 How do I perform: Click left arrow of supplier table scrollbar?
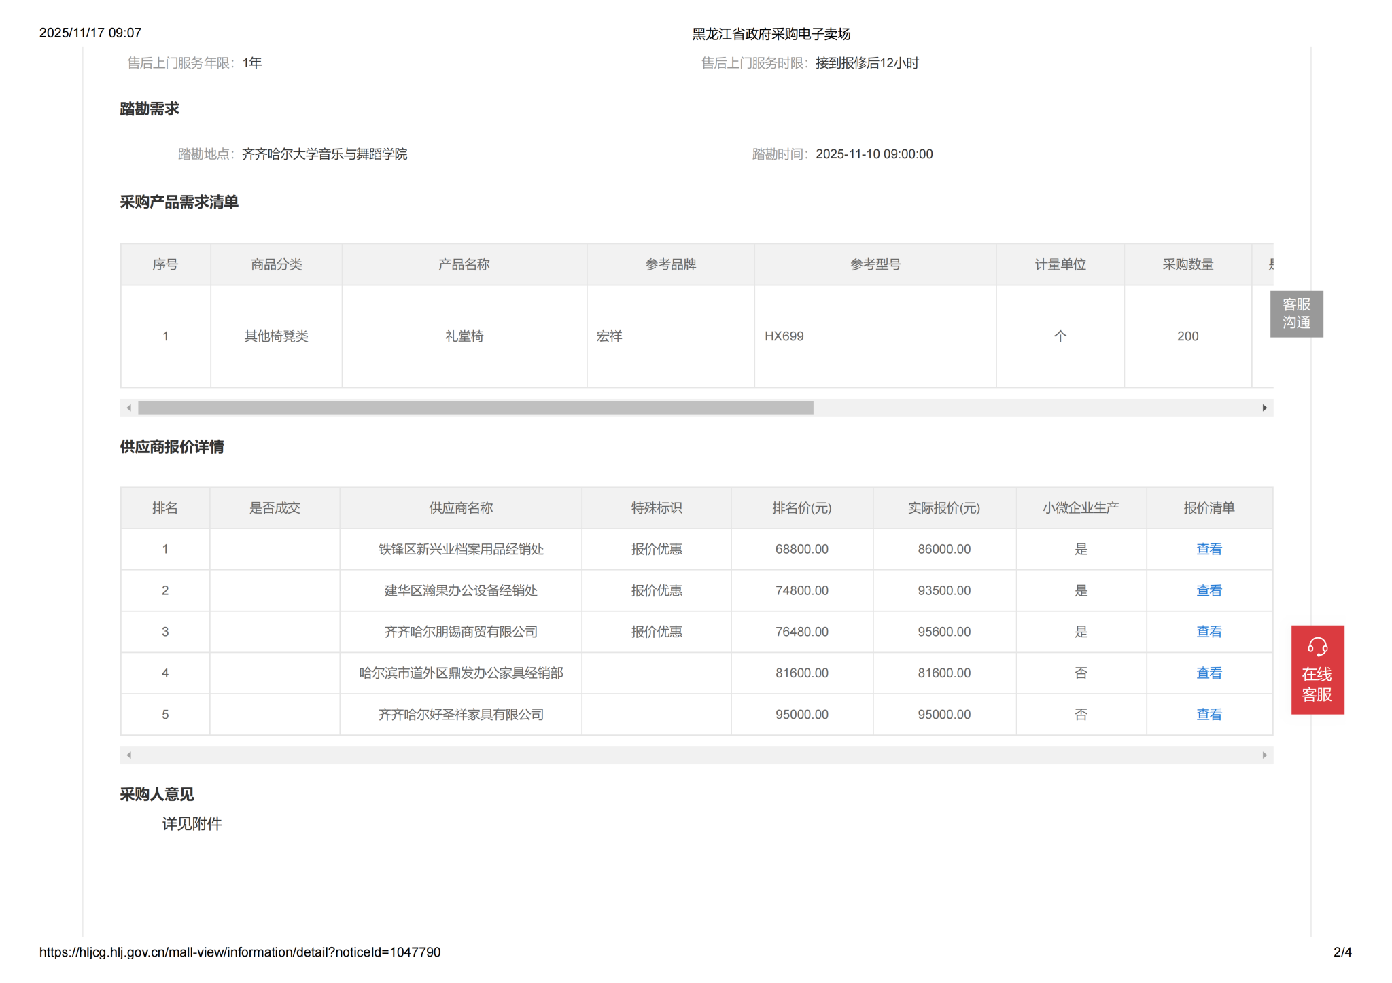point(129,755)
